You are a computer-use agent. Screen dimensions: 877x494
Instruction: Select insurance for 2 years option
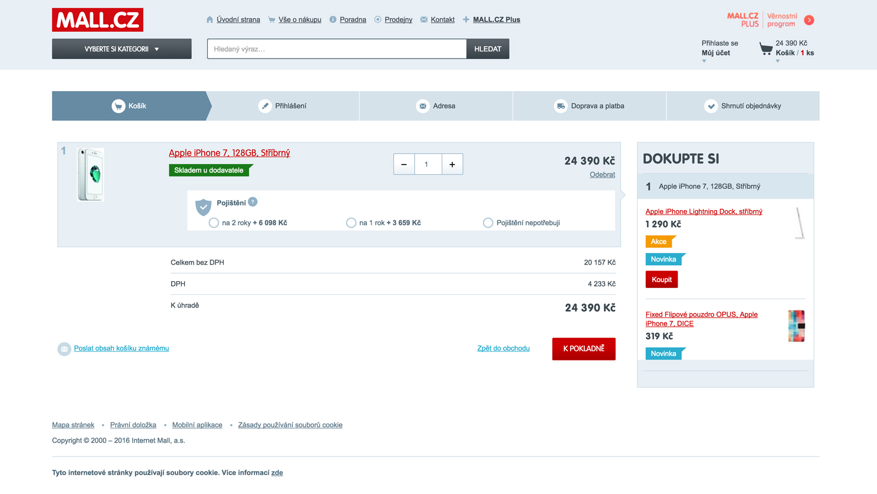coord(214,223)
